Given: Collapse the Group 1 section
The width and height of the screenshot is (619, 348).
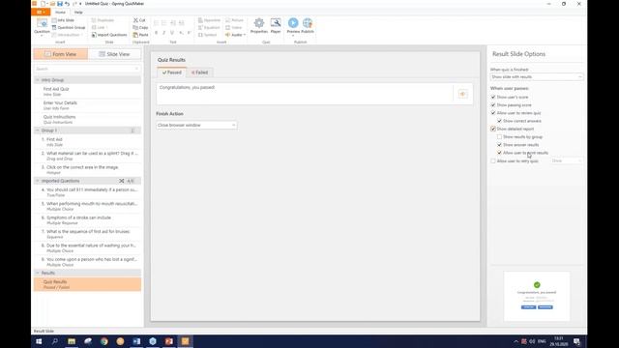Looking at the screenshot, I should 38,130.
